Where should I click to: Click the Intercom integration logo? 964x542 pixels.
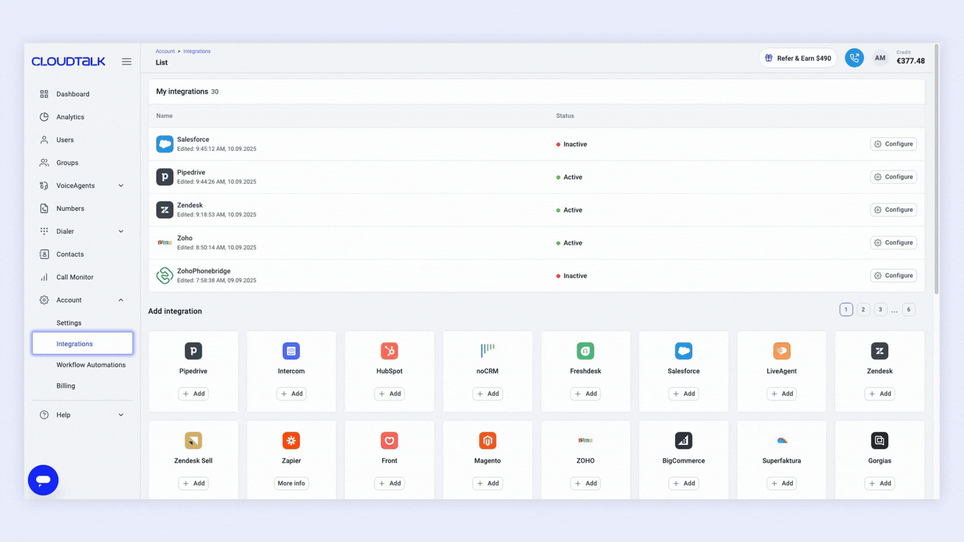(x=291, y=351)
